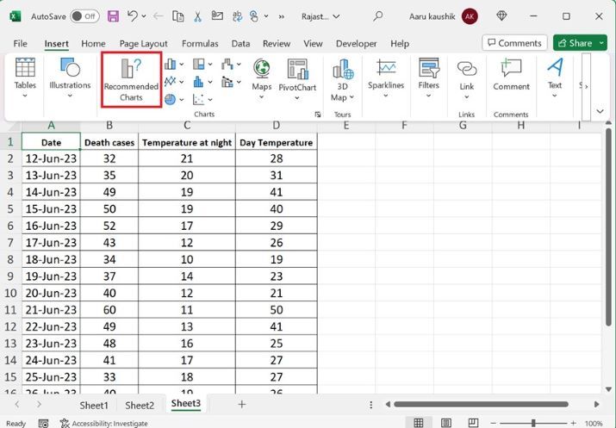Click the diamond premium icon

pyautogui.click(x=501, y=16)
